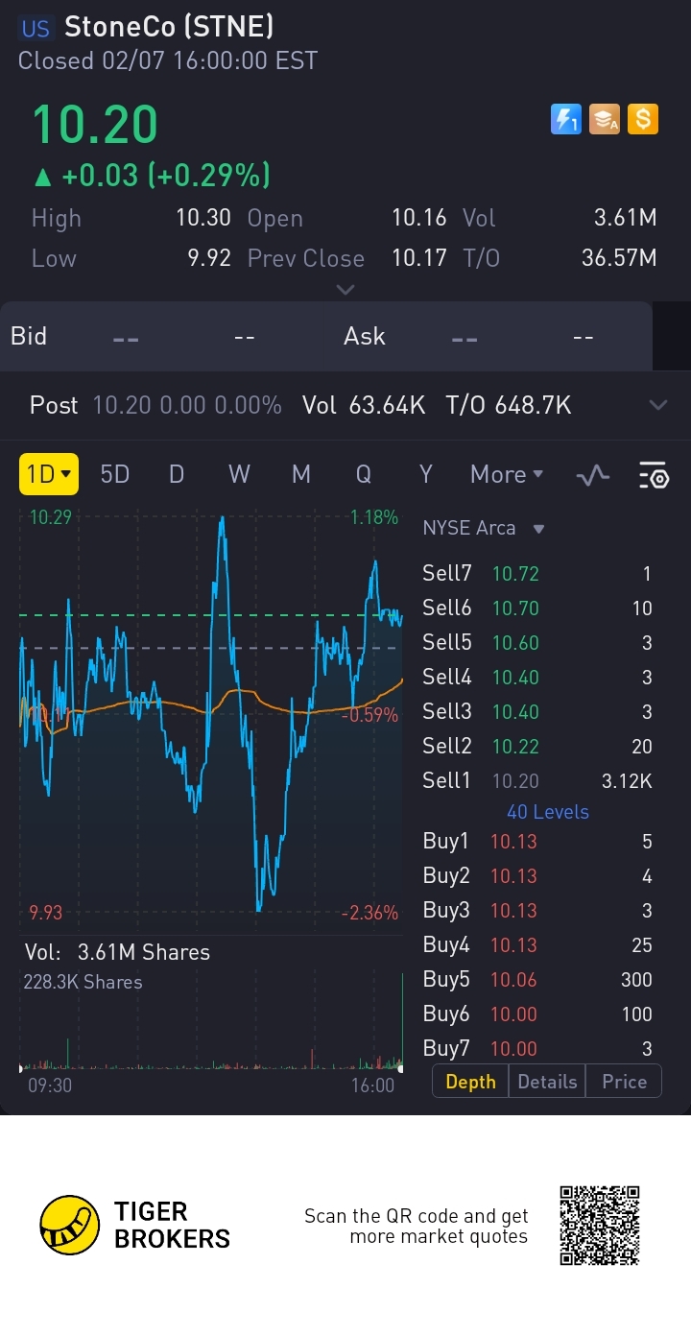The image size is (691, 1336).
Task: Select the Details tab
Action: [547, 1082]
